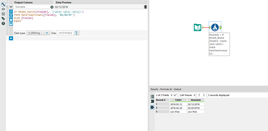Apply field selection with checkmark icon
The image size is (268, 131).
pyautogui.click(x=175, y=95)
